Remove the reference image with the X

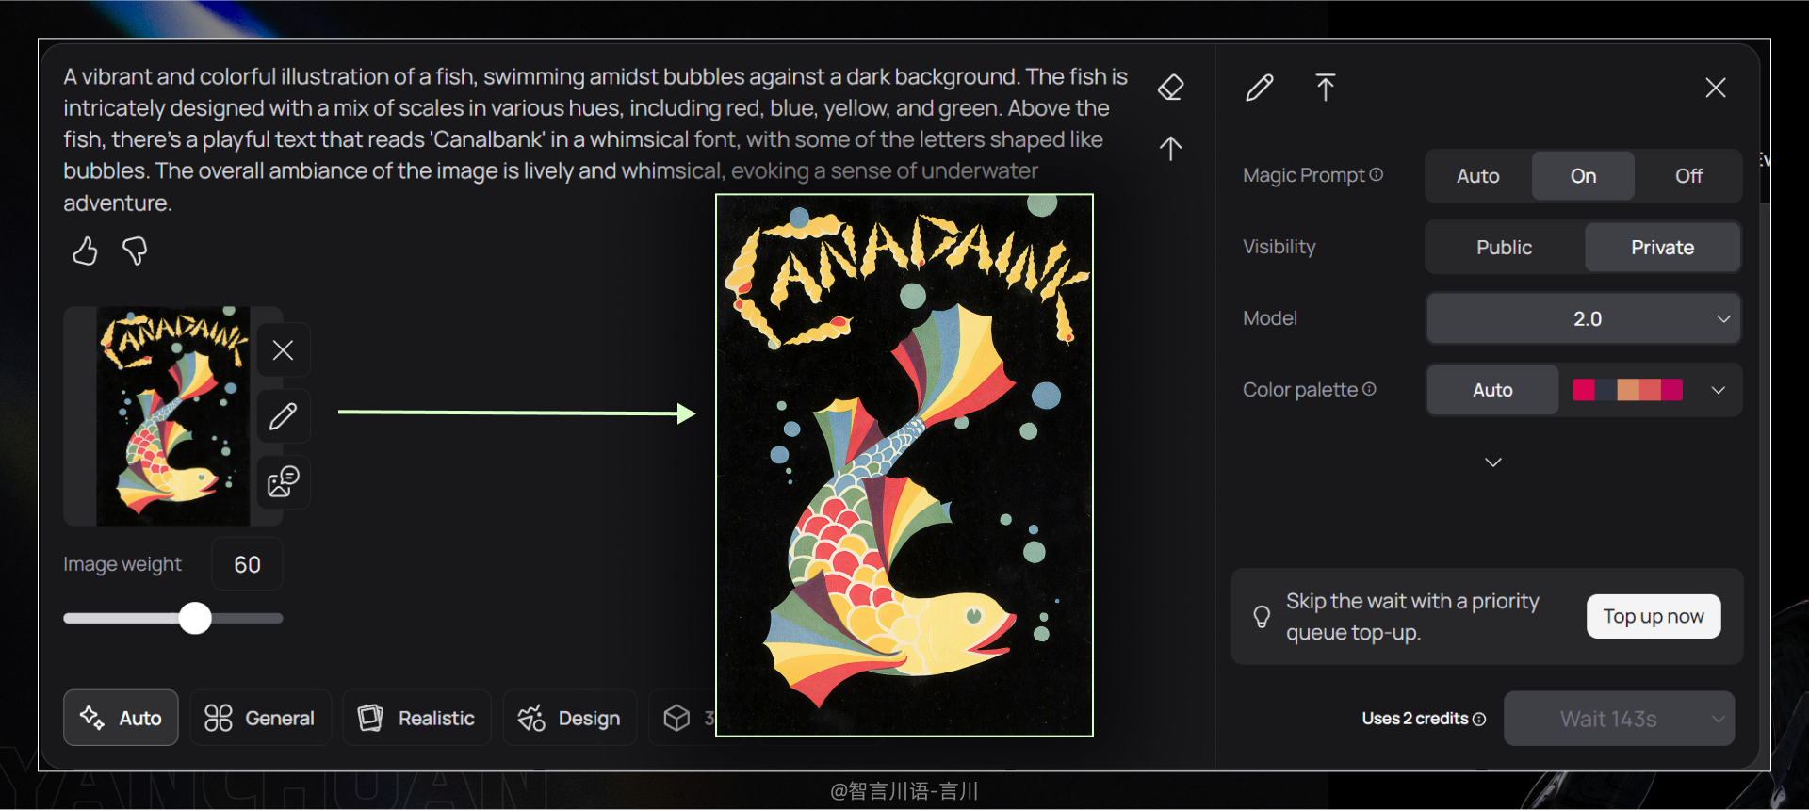[283, 350]
